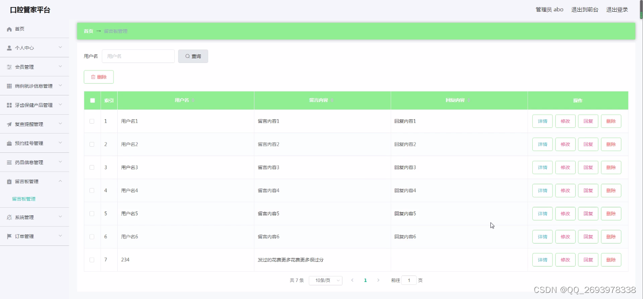Click the browser vertical scrollbar thumb
643x299 pixels.
[641, 9]
